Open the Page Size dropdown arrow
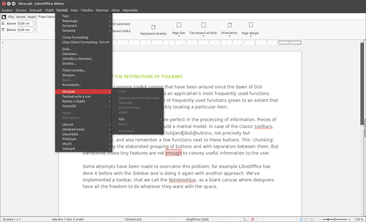Image resolution: width=366 pixels, height=222 pixels. tap(179, 36)
